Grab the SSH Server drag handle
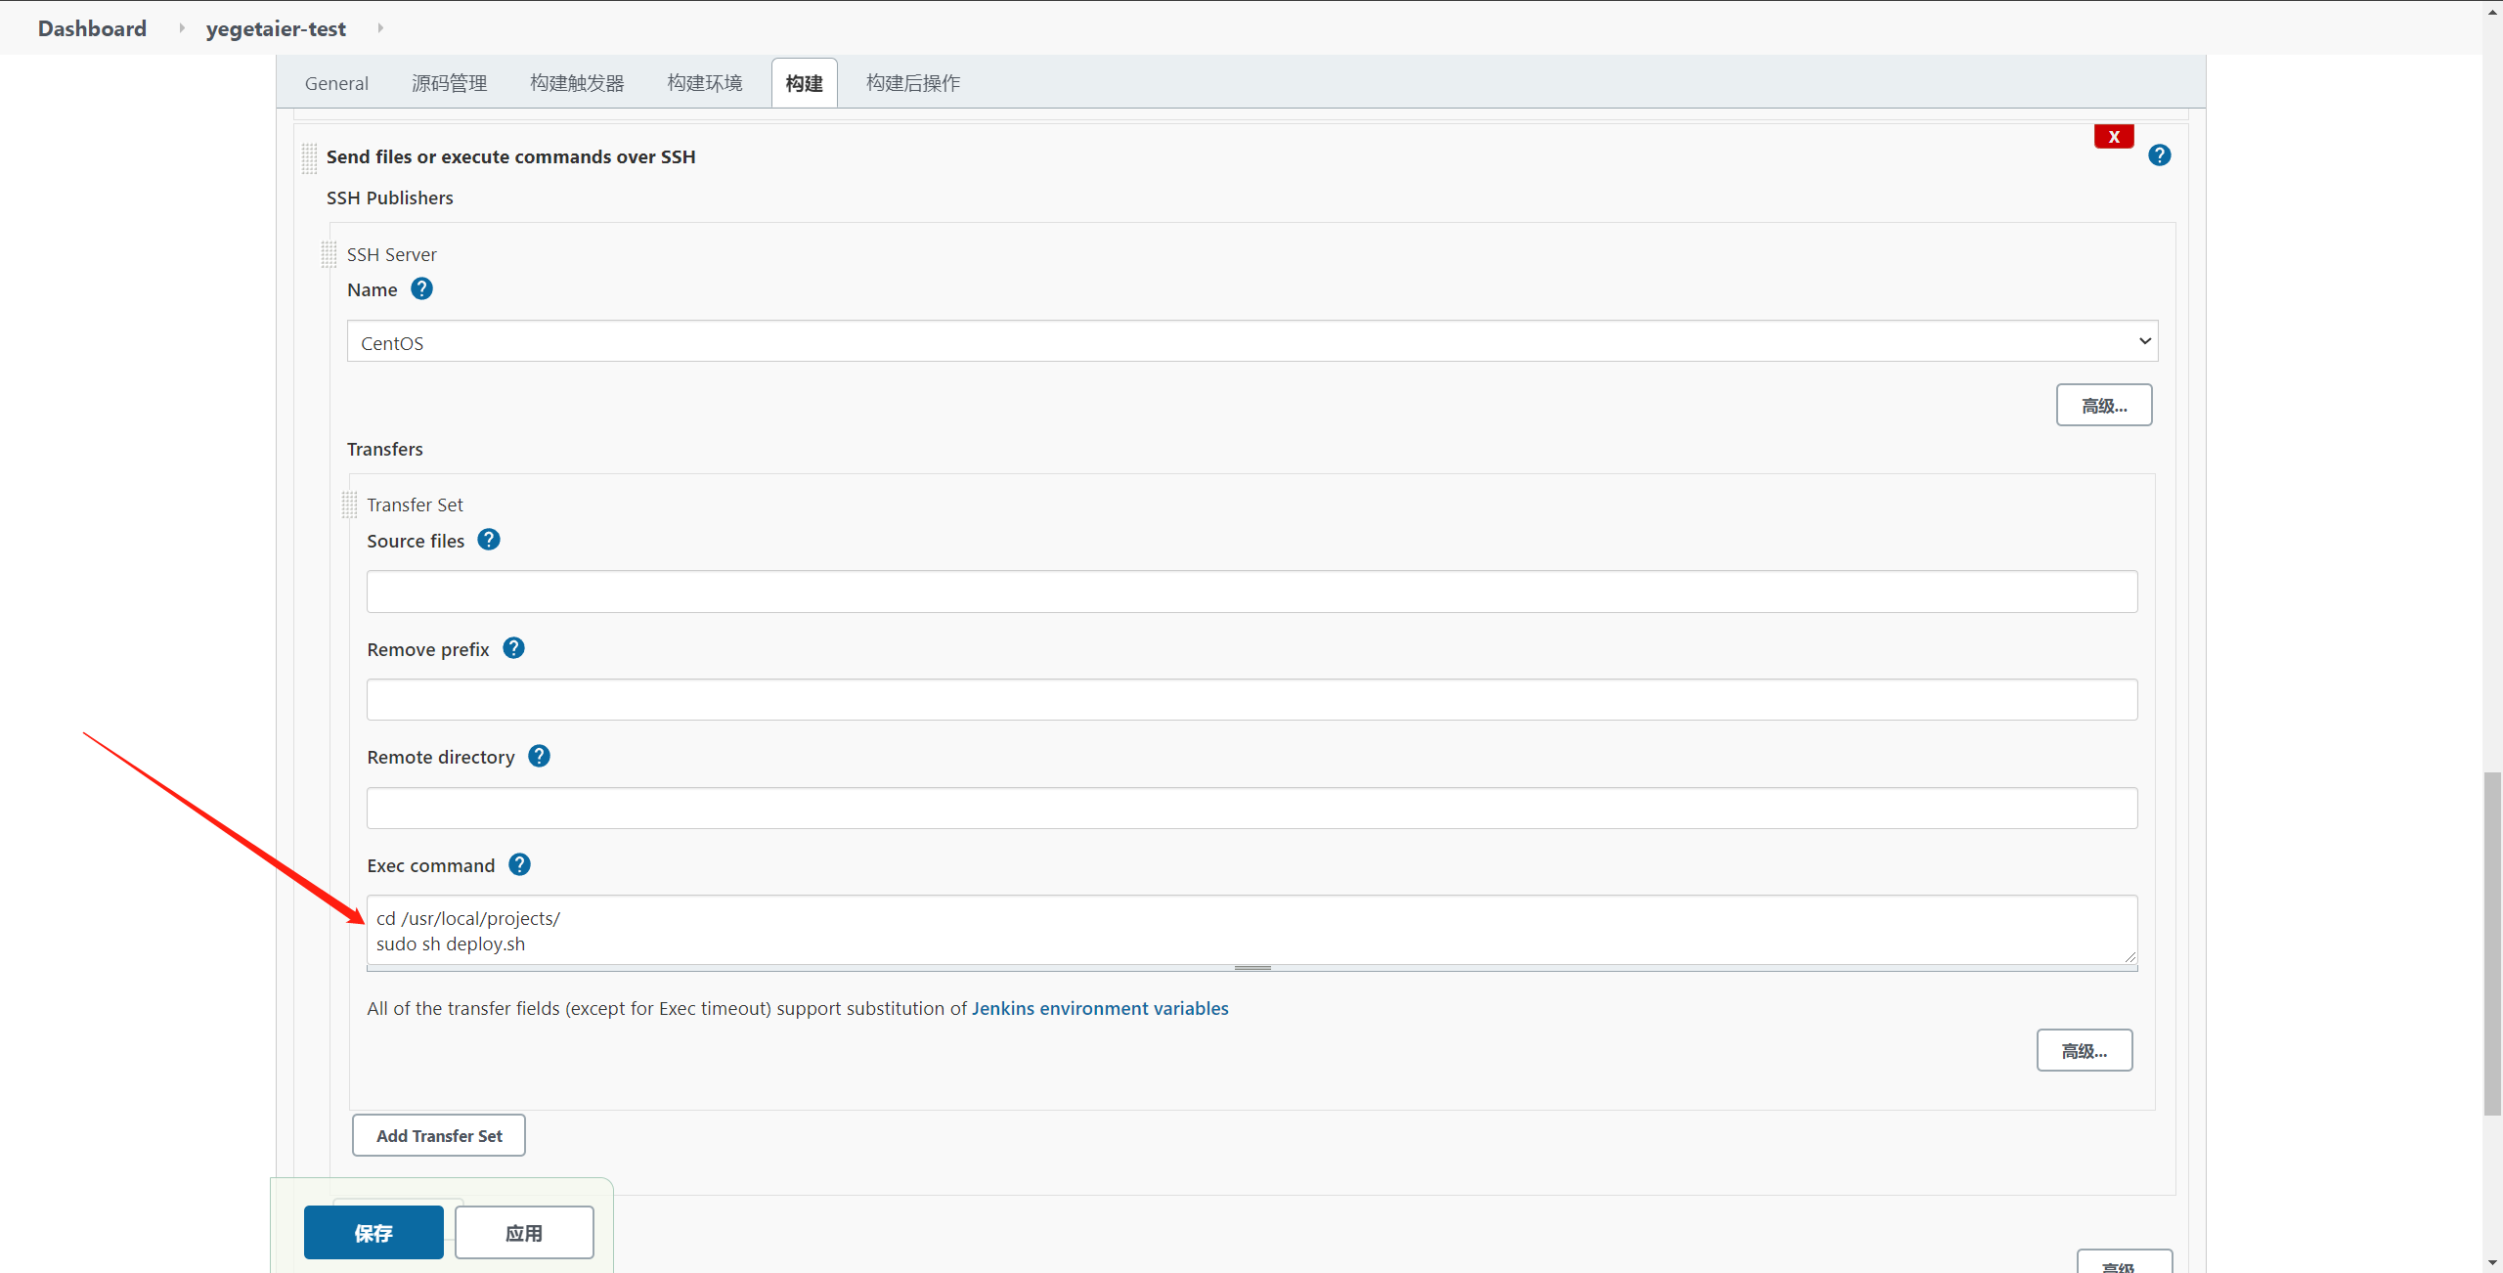 [329, 254]
